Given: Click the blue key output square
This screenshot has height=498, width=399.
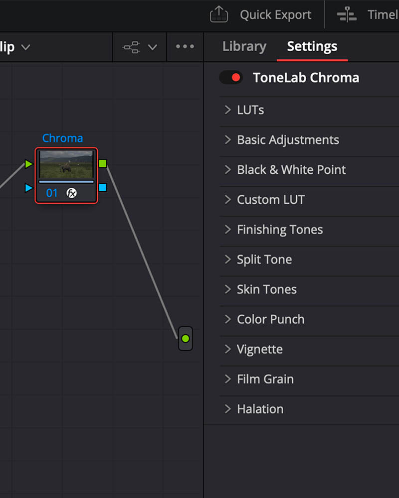Looking at the screenshot, I should 102,187.
